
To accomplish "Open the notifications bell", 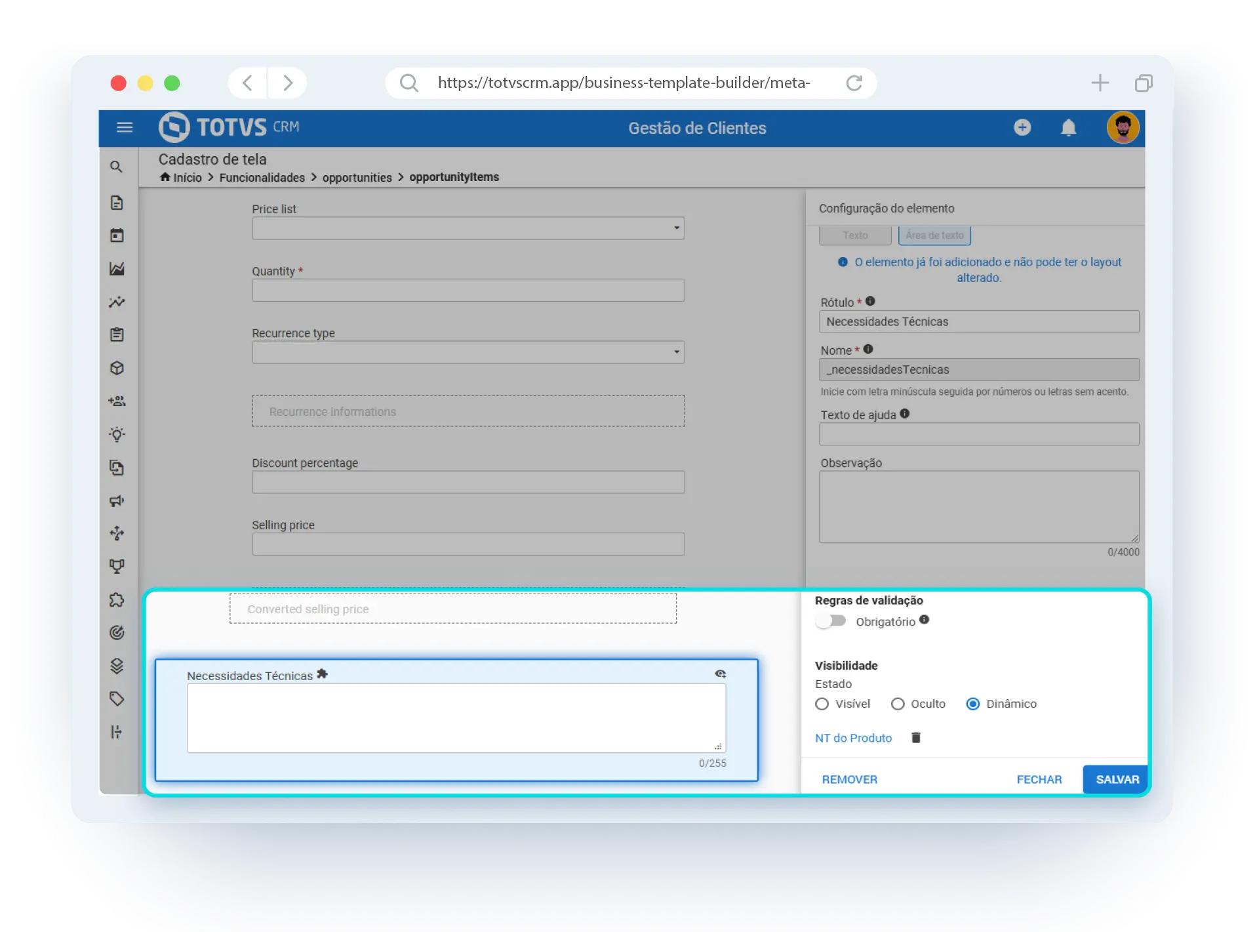I will [x=1068, y=127].
